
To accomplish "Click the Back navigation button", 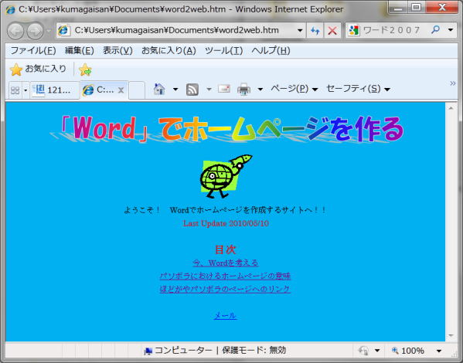I will pyautogui.click(x=15, y=31).
